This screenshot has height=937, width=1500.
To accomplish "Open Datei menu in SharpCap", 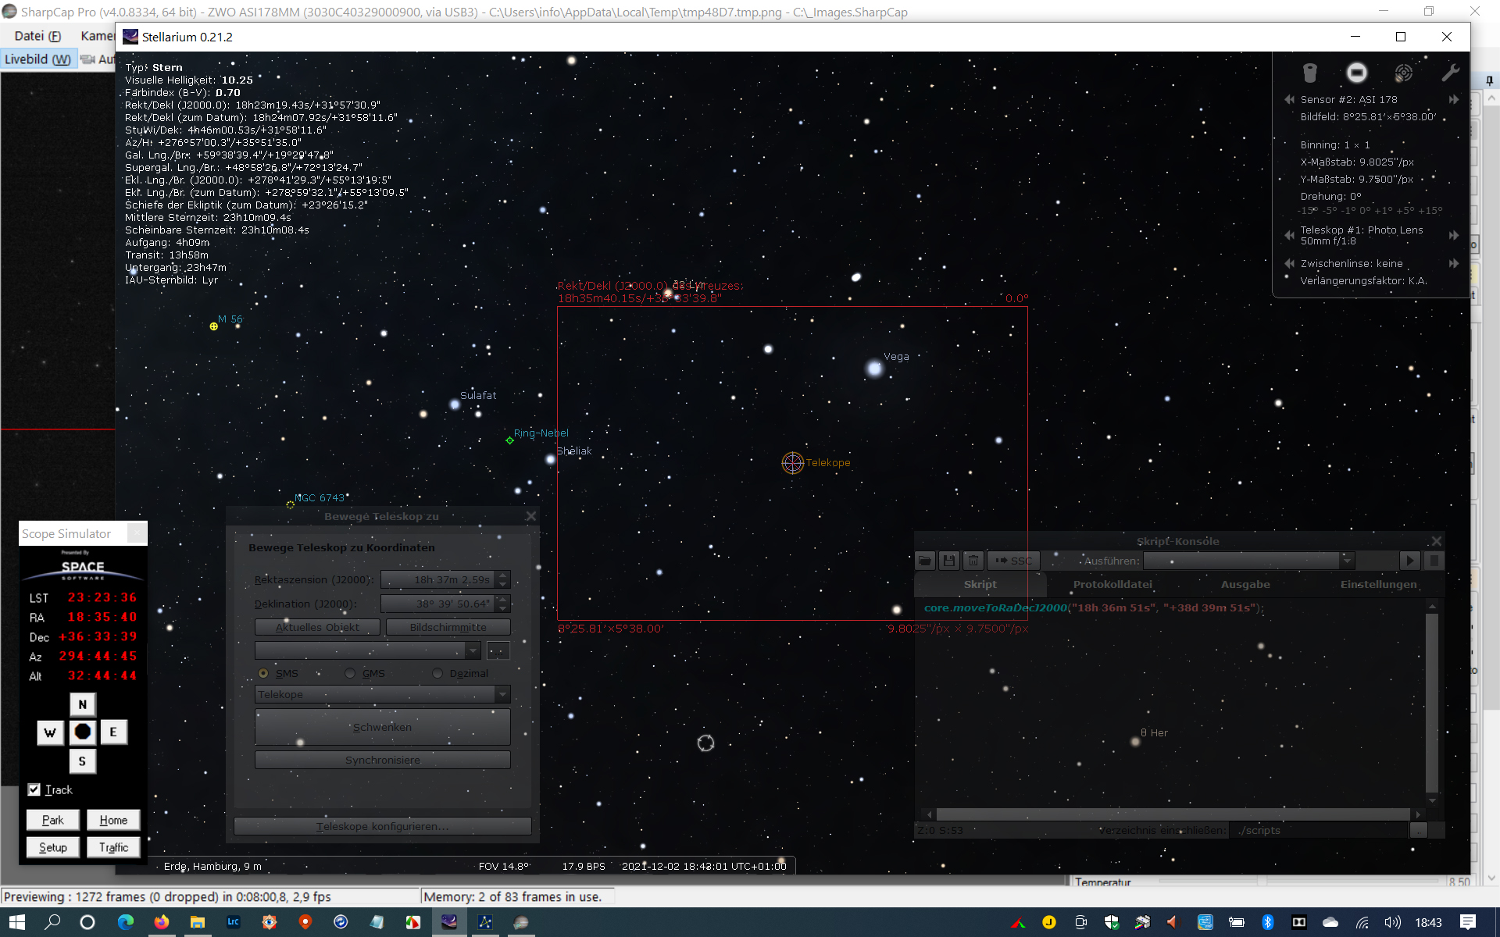I will pyautogui.click(x=37, y=36).
